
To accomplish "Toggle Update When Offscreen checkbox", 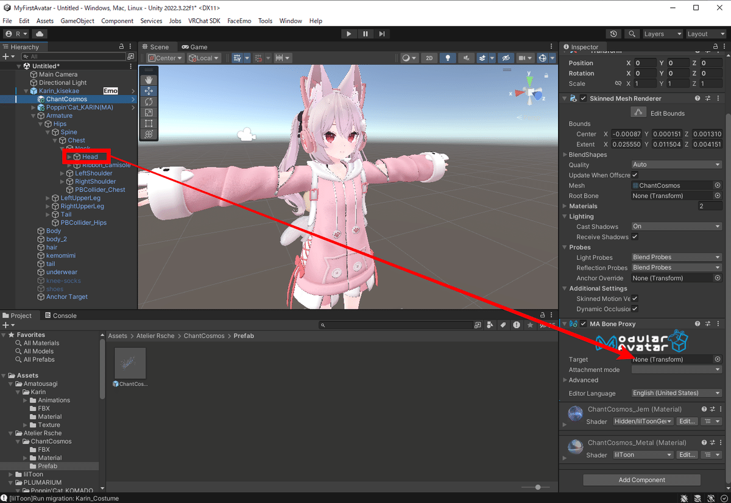I will pyautogui.click(x=635, y=175).
